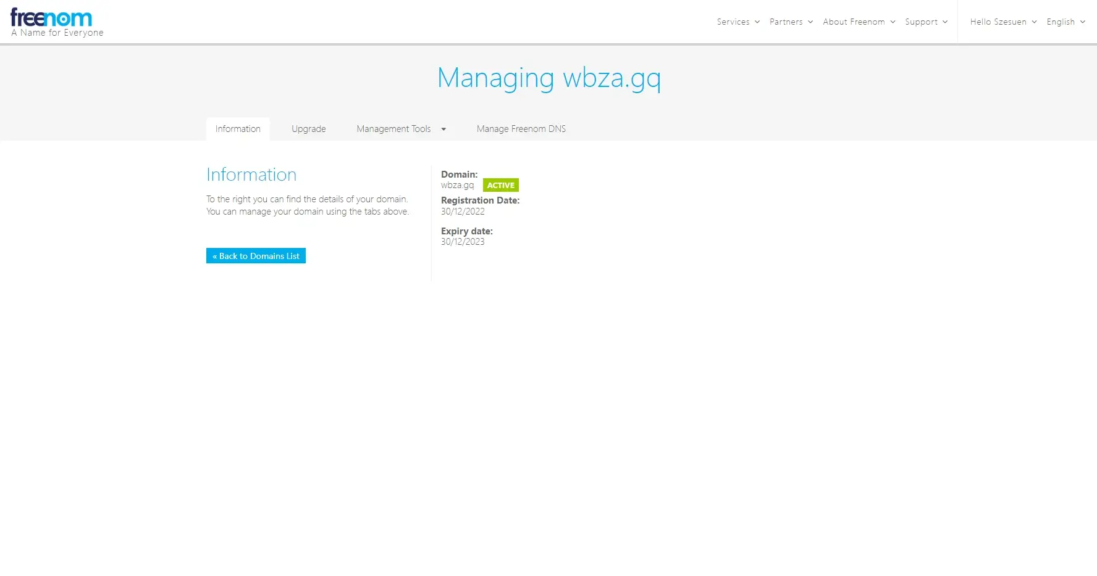The image size is (1097, 576).
Task: Select the Information tab
Action: 238,129
